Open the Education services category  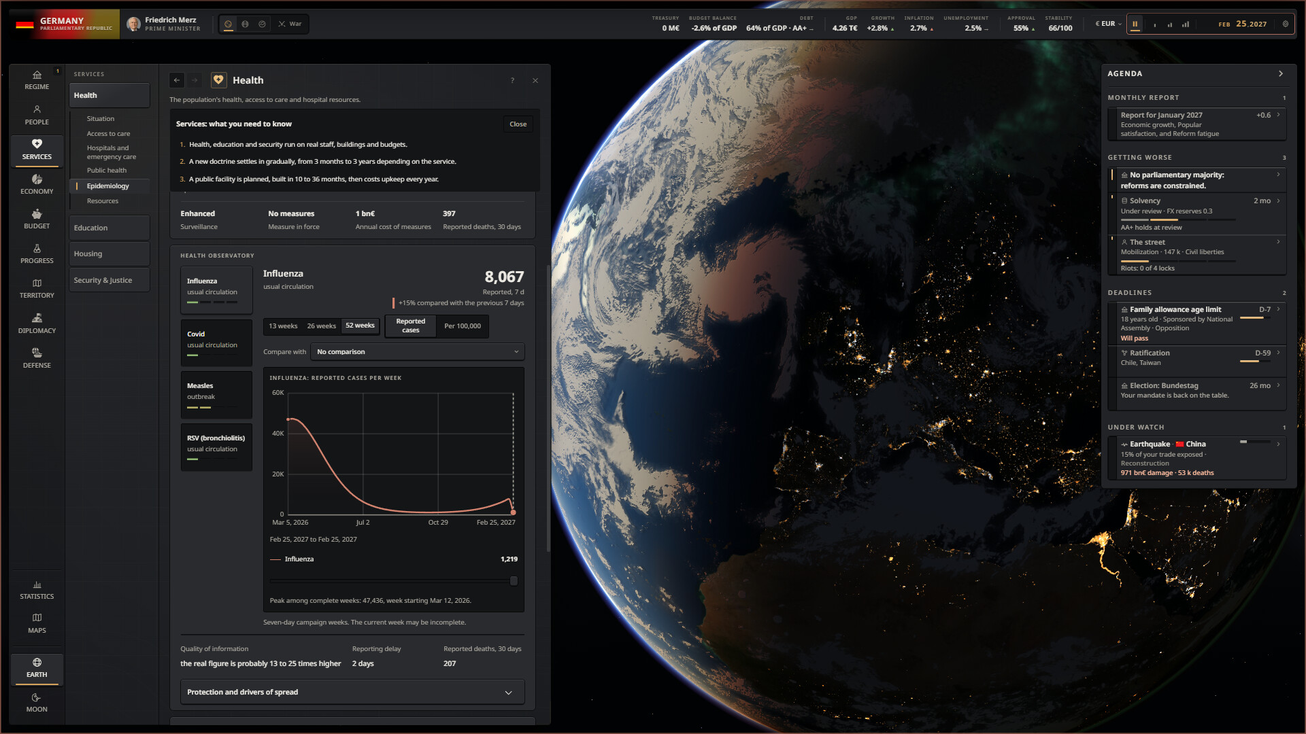click(109, 228)
